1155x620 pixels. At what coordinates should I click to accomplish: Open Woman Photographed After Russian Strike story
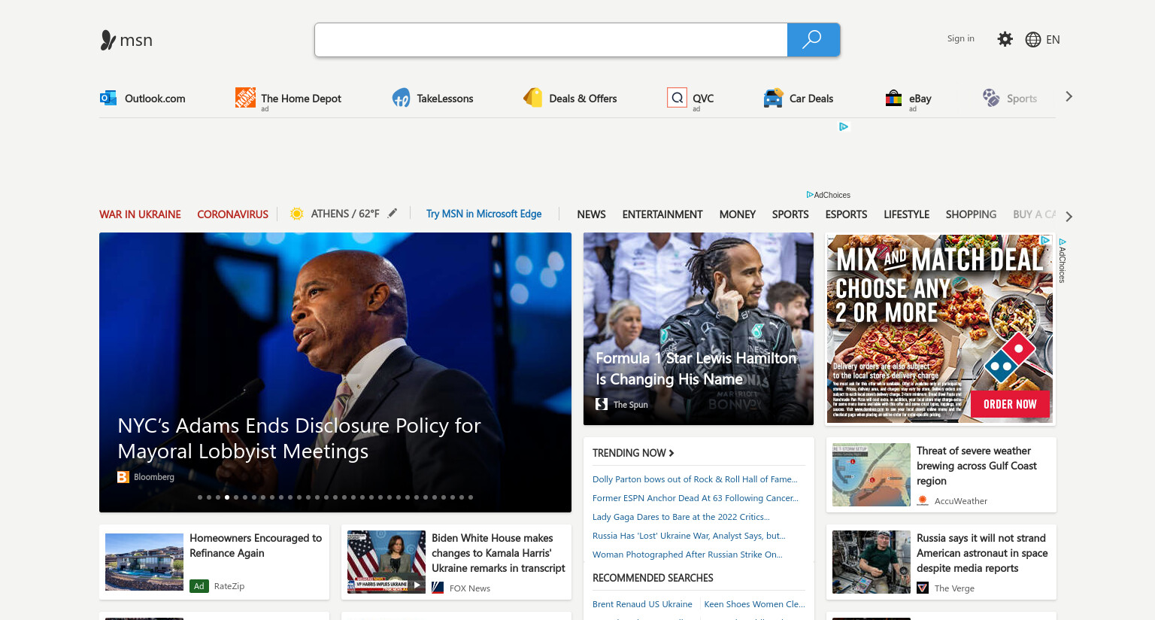[687, 555]
